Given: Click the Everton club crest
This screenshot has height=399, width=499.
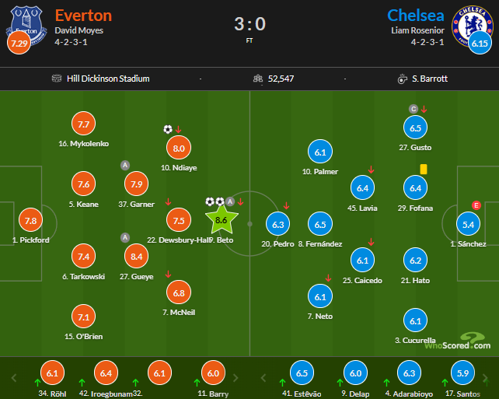Looking at the screenshot, I should [x=26, y=26].
